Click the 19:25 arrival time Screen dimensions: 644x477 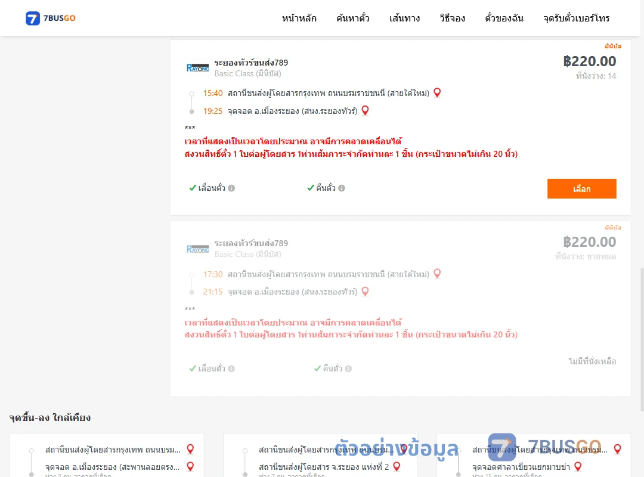click(x=213, y=111)
